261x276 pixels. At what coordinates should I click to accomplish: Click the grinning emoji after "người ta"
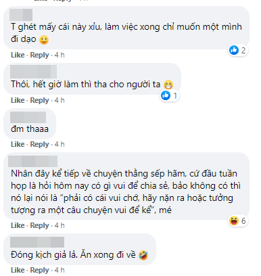pyautogui.click(x=168, y=85)
